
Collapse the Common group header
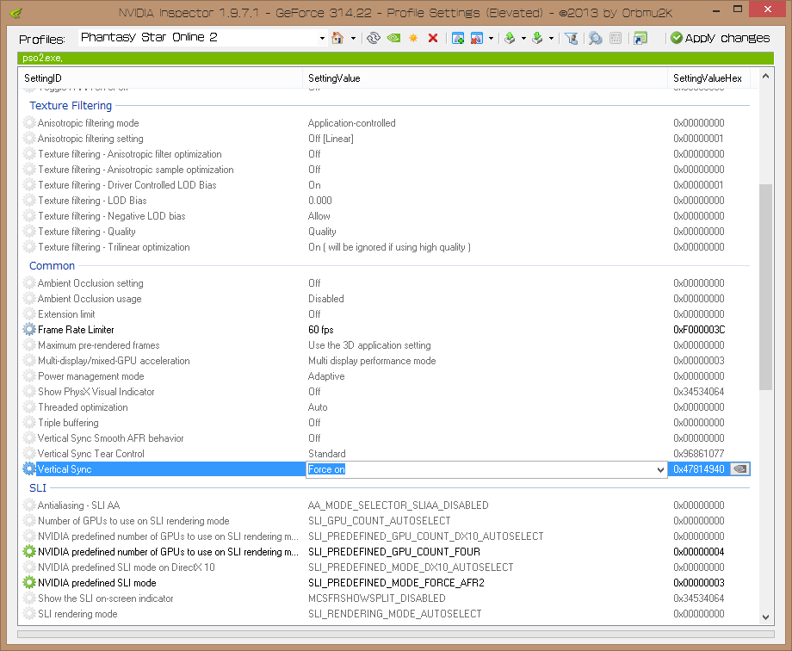52,266
